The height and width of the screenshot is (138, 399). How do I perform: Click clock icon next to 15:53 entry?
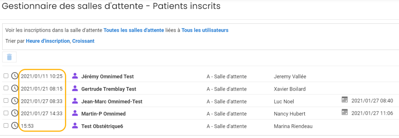pyautogui.click(x=15, y=125)
